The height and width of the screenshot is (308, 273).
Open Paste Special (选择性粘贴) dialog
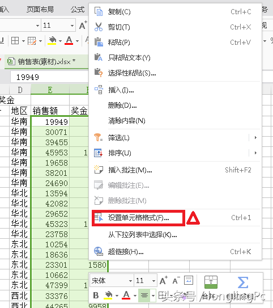[176, 73]
